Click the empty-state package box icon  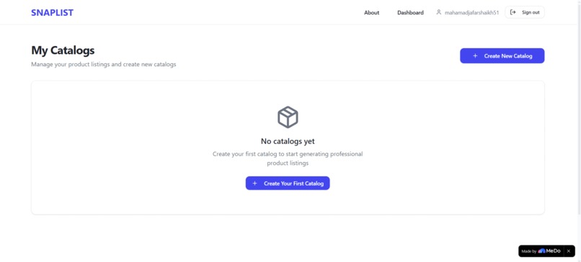click(288, 117)
